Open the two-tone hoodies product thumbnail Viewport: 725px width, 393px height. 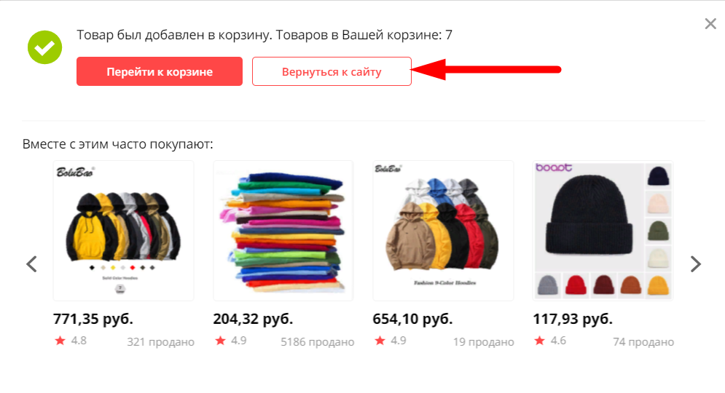click(123, 231)
